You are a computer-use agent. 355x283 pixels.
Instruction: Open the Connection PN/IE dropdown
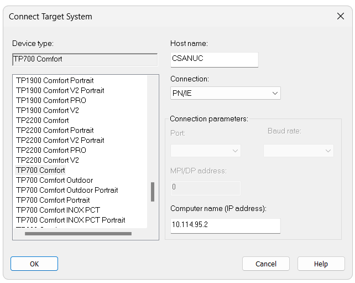225,93
